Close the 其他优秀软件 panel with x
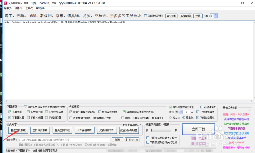Screen dimensions: 255x153 pyautogui.click(x=249, y=110)
